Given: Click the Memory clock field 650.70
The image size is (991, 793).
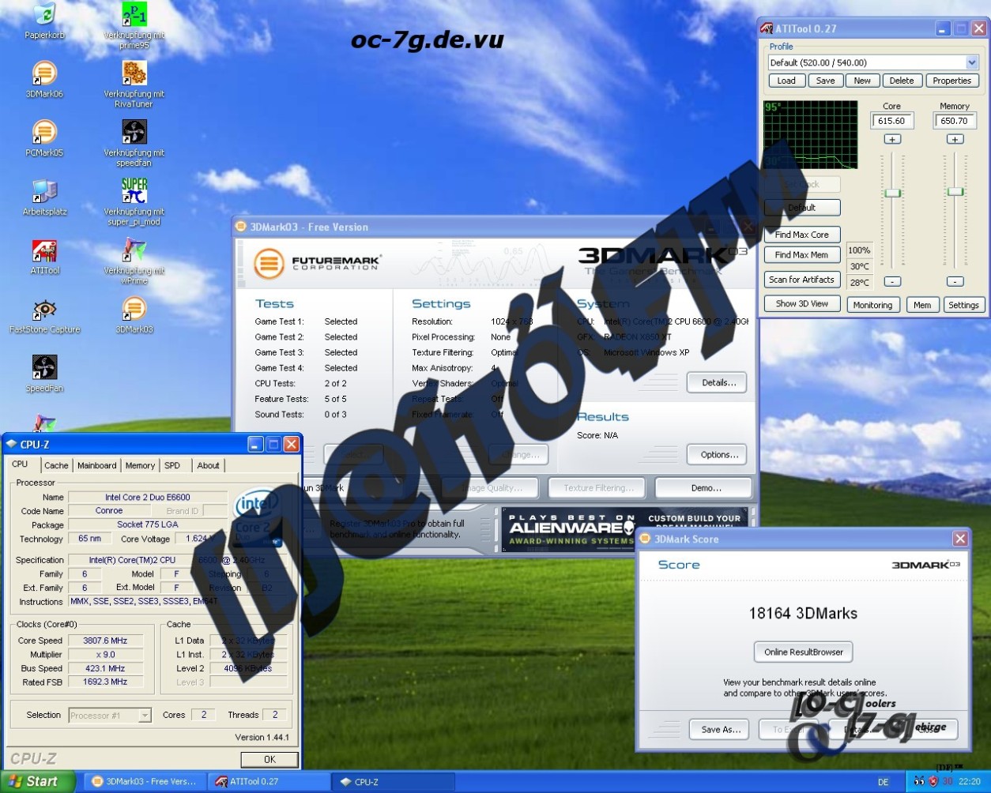Looking at the screenshot, I should [x=955, y=121].
